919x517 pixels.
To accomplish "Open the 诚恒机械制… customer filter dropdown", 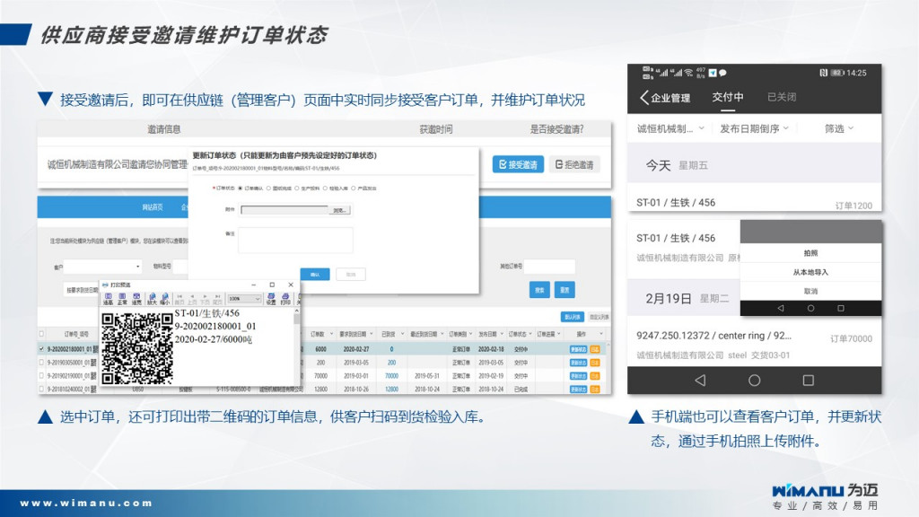I will (670, 128).
